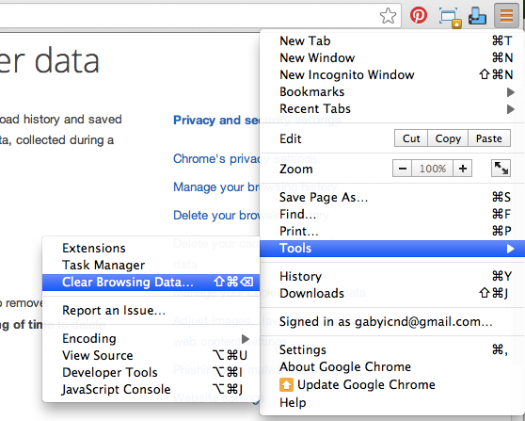Click the screen capture extension icon
Image resolution: width=525 pixels, height=421 pixels.
click(450, 18)
